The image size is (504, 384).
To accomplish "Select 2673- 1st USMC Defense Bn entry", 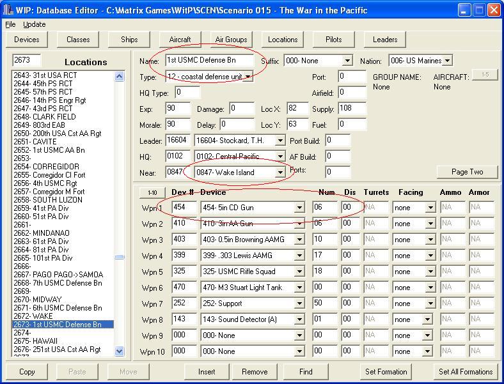I will 63,325.
